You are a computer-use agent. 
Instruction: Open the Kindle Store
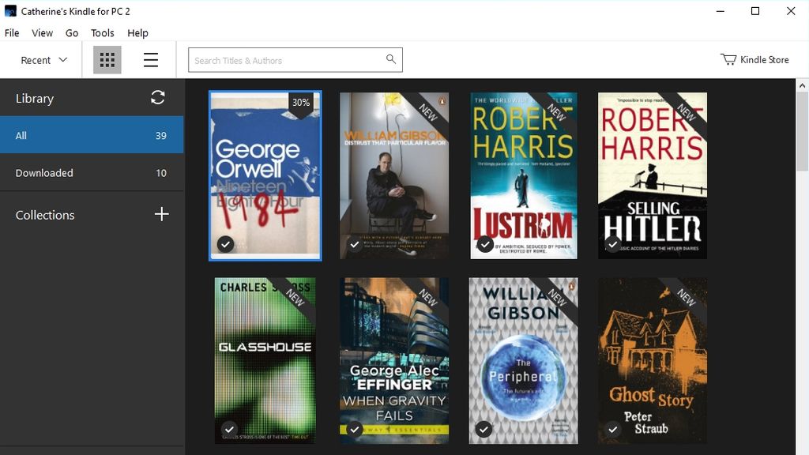pyautogui.click(x=762, y=58)
